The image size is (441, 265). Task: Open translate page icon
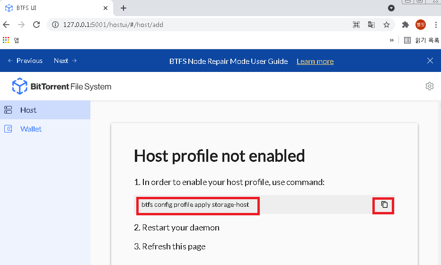pyautogui.click(x=371, y=25)
